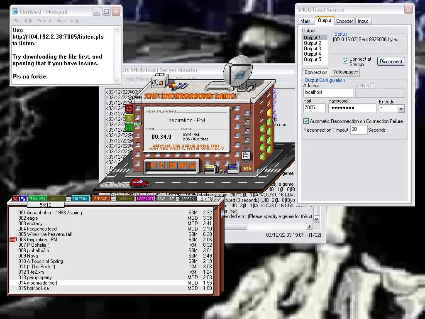Toggle RANDOM playback in the playlist toolbar
425x319 pixels.
point(125,199)
